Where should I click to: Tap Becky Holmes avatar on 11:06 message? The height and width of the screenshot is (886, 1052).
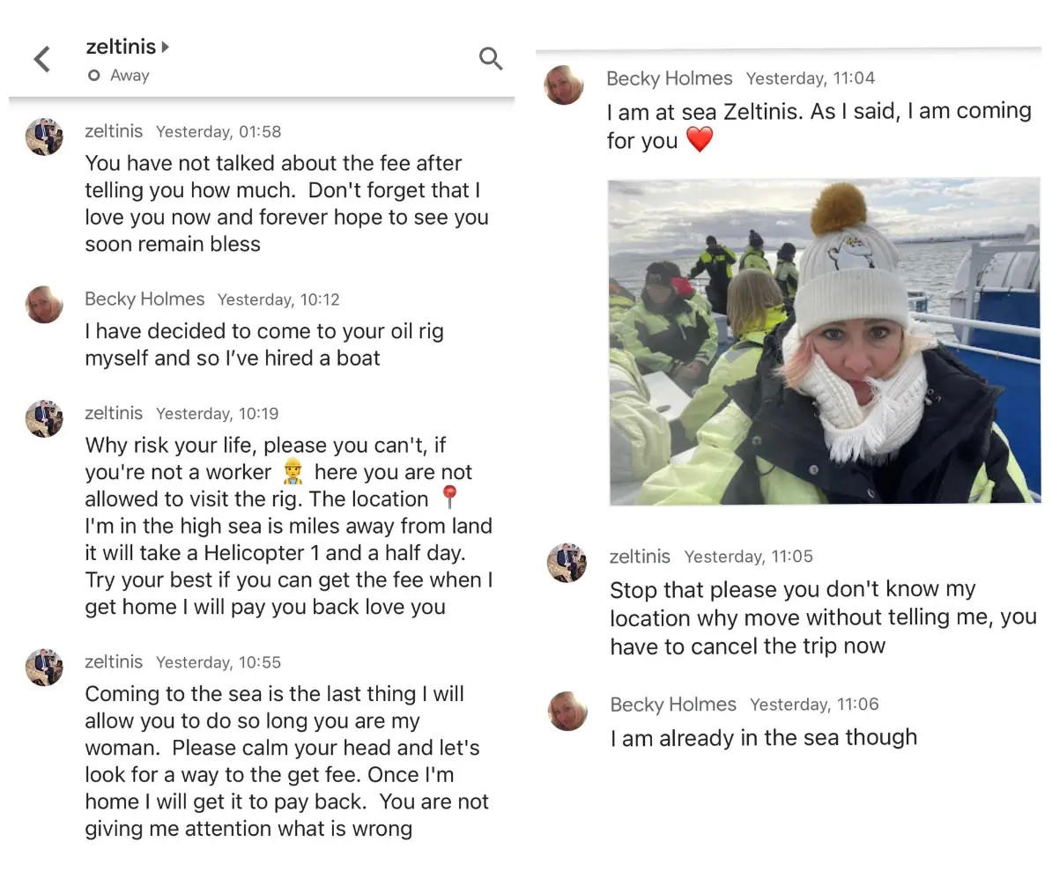567,711
